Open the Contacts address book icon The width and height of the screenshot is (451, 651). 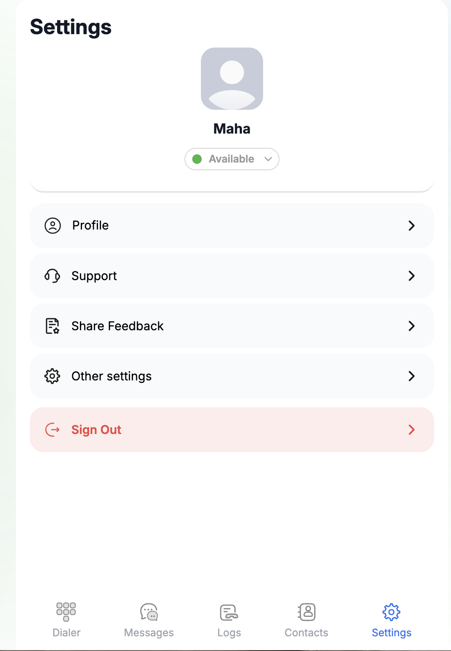pos(307,612)
